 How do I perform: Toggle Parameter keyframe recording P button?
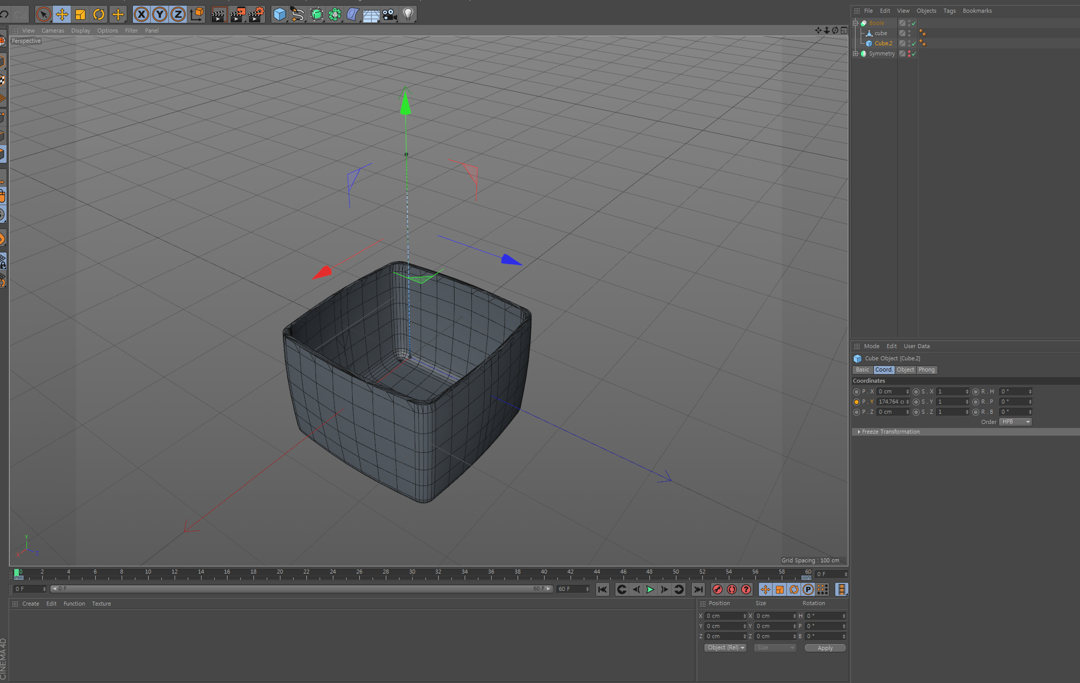[808, 589]
